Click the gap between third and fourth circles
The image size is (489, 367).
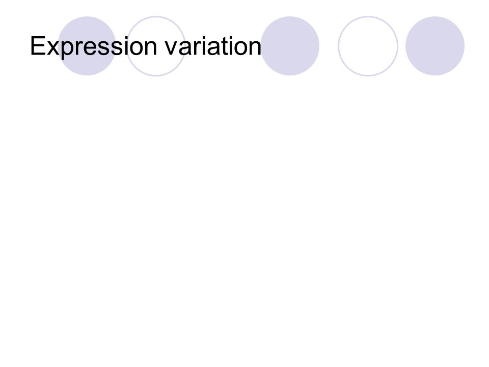329,46
